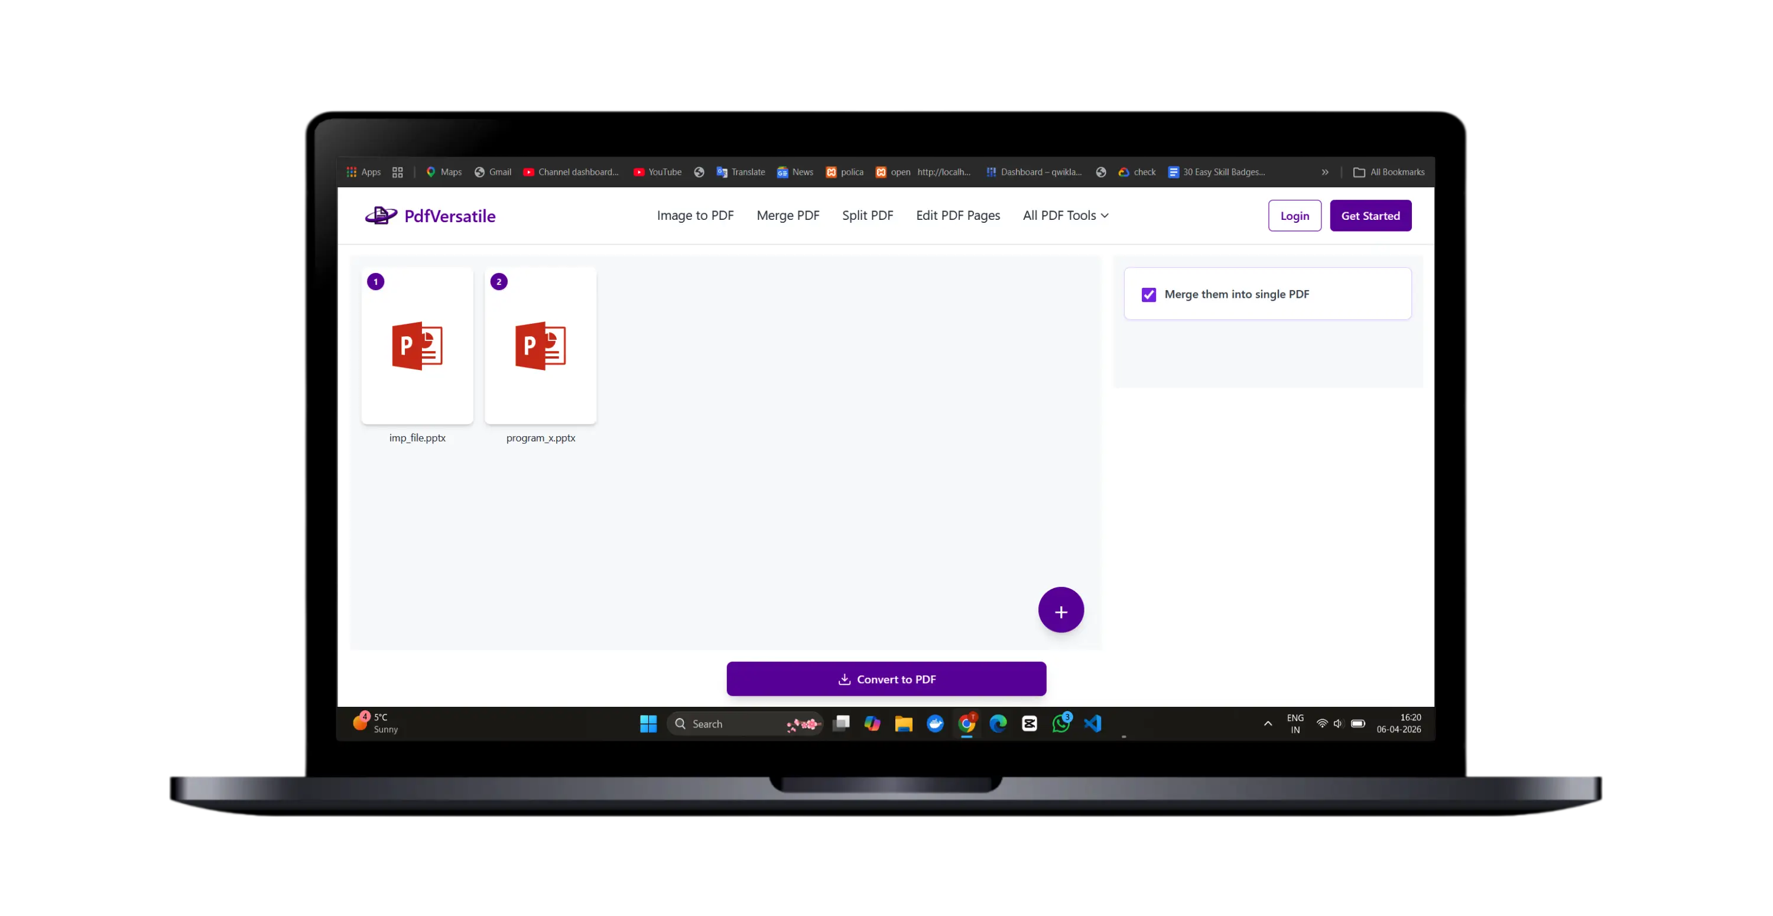The height and width of the screenshot is (916, 1773).
Task: Click order badge 2 on program_x.pptx
Action: [498, 281]
